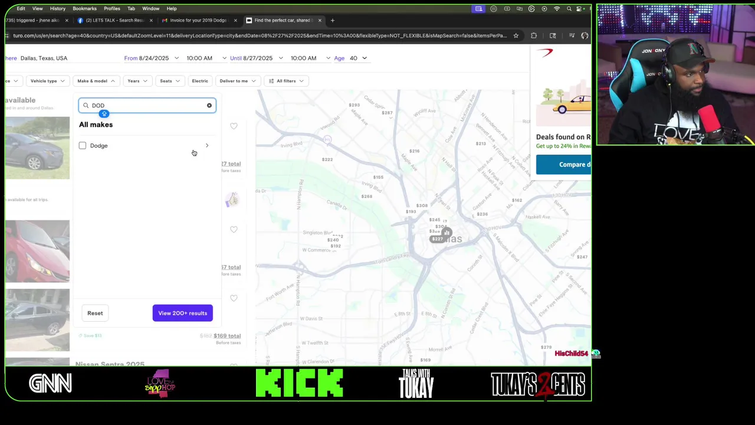Click the $162 price marker on map

tap(517, 200)
